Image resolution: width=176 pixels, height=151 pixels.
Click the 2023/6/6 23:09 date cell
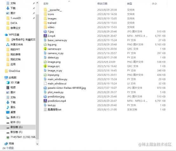click(x=106, y=62)
